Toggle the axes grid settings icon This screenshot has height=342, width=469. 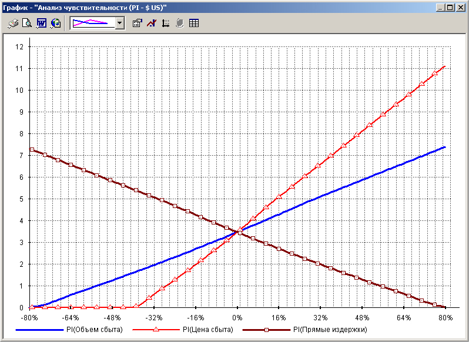point(165,23)
